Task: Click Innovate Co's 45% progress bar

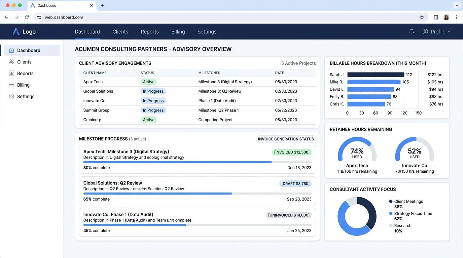Action: (198, 225)
